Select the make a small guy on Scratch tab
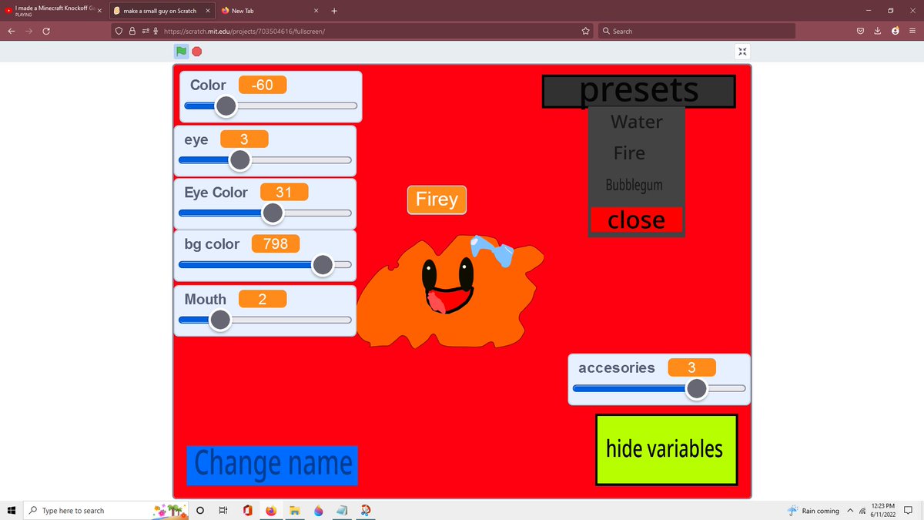This screenshot has height=520, width=924. pos(162,11)
